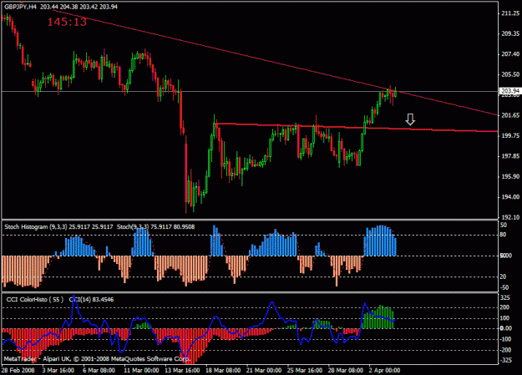Click the 194.00 price axis label
This screenshot has width=522, height=375.
tap(510, 197)
